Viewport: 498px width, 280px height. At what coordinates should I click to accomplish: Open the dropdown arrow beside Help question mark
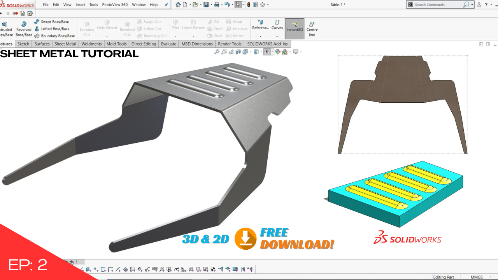tap(491, 5)
